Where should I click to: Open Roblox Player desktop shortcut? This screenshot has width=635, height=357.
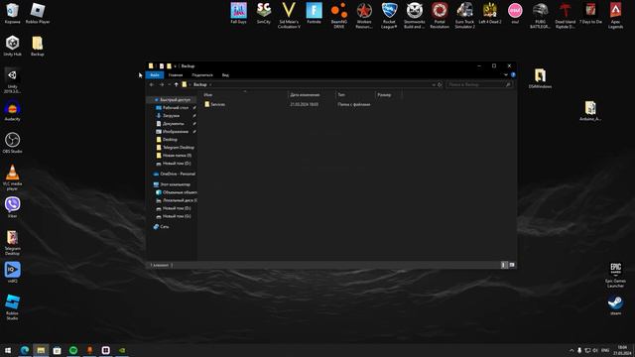[x=38, y=13]
